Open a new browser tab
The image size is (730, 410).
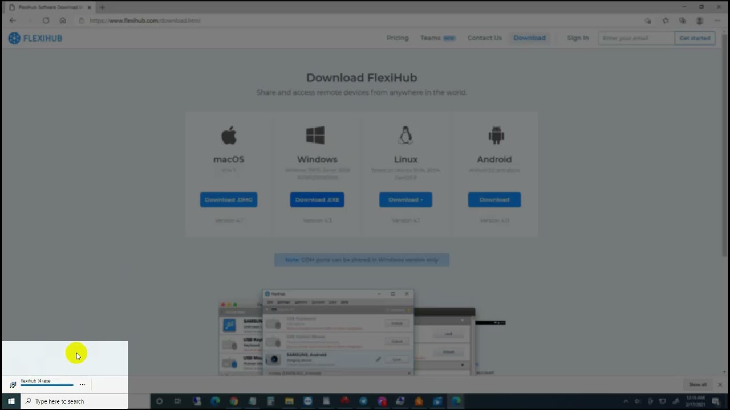pyautogui.click(x=102, y=7)
